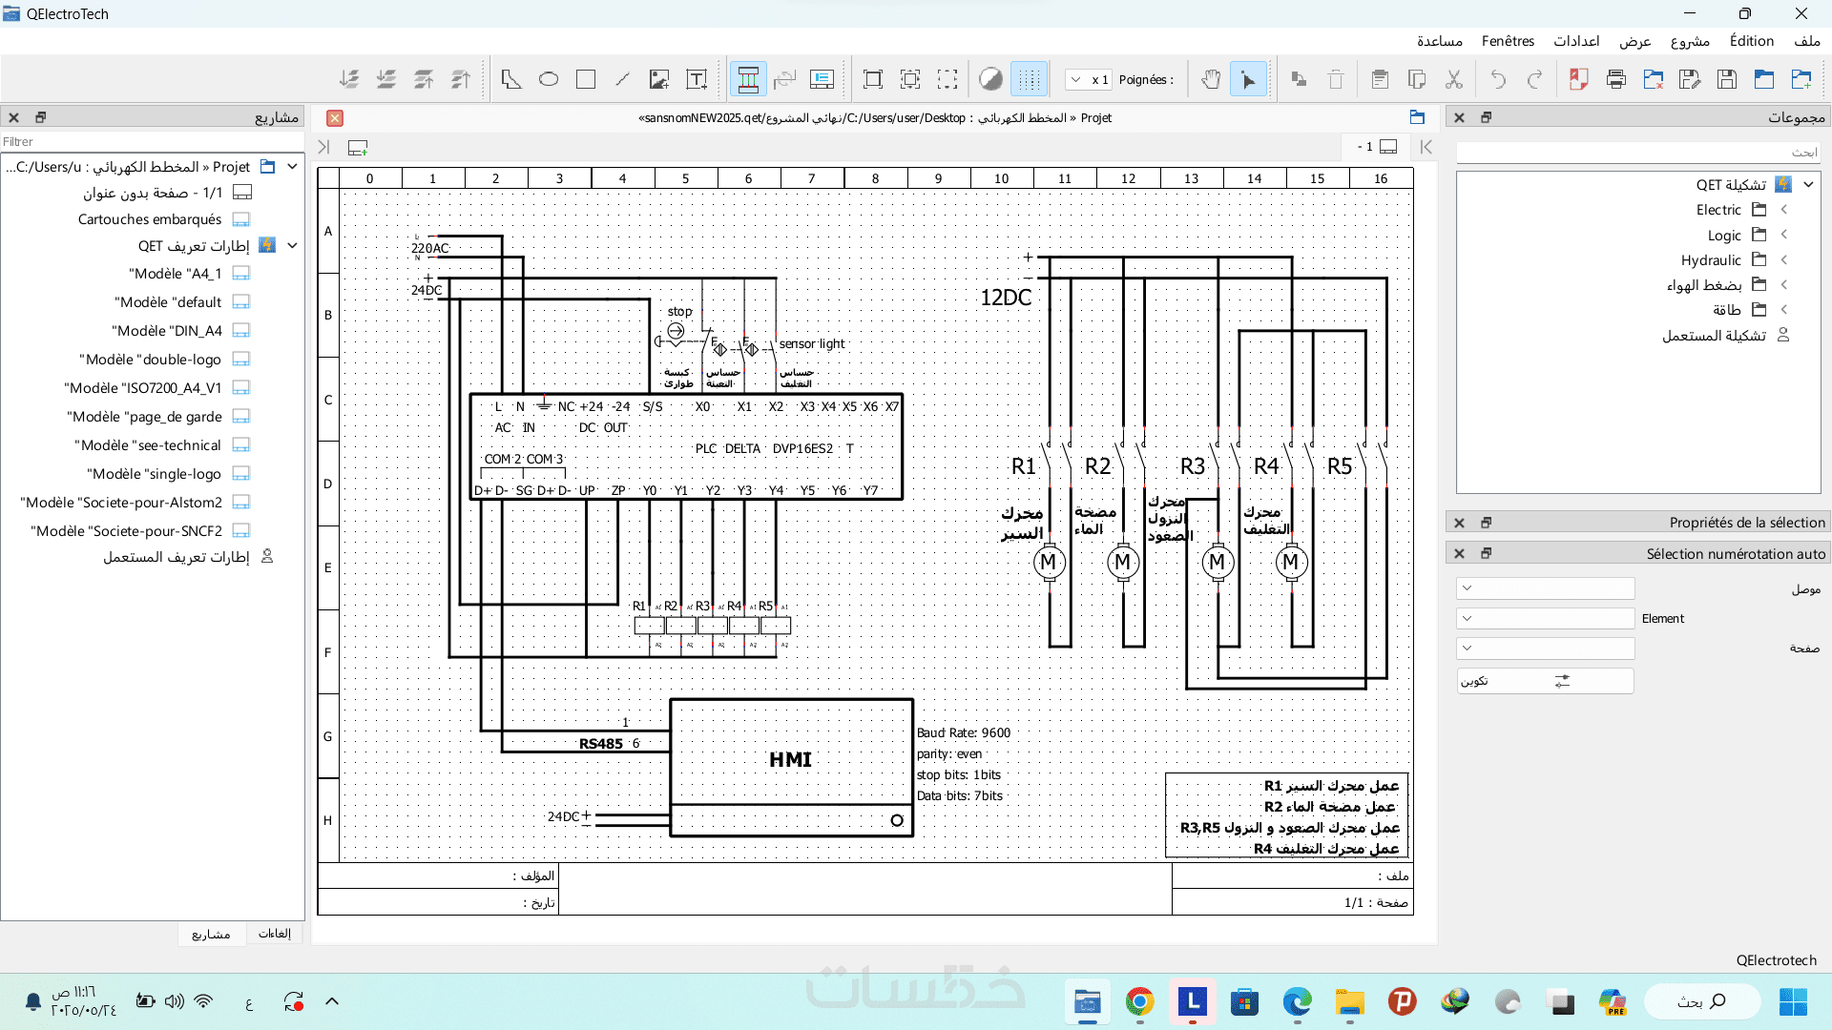Viewport: 1832px width, 1030px height.
Task: Select the text field tool
Action: pos(697,80)
